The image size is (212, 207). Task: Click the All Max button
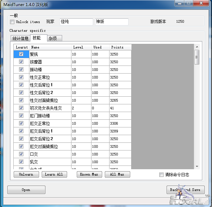click(117, 174)
